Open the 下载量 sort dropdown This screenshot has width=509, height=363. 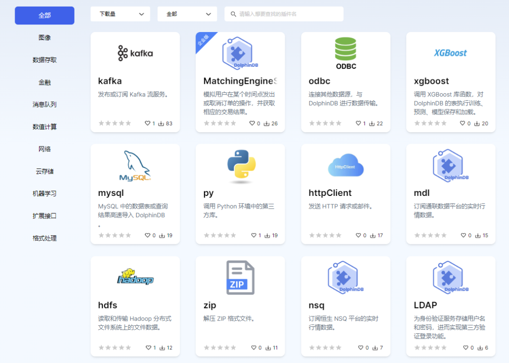[120, 14]
